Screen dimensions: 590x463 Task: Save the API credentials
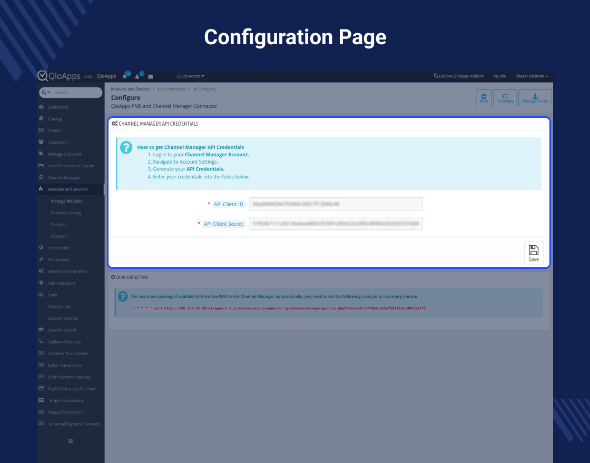[534, 253]
